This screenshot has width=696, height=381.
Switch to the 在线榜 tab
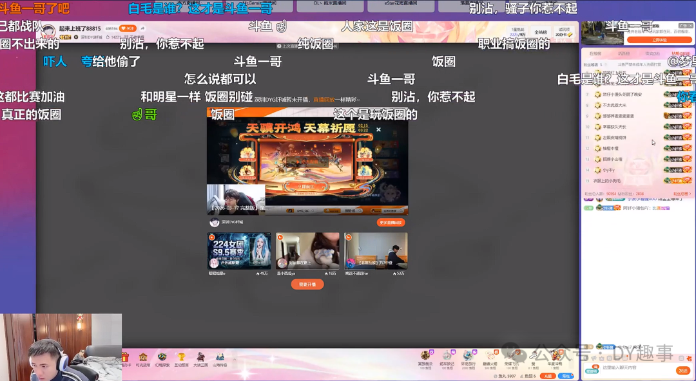(x=595, y=53)
